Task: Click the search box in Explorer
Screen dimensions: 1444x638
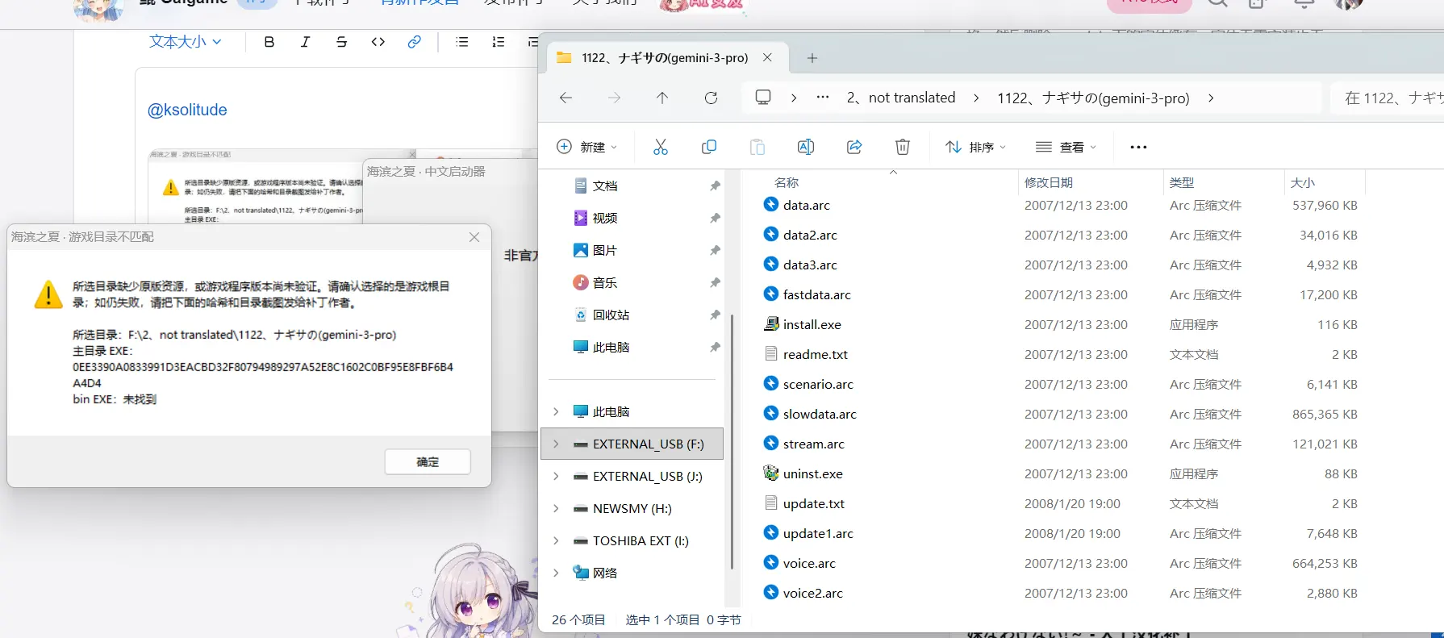Action: click(x=1387, y=98)
